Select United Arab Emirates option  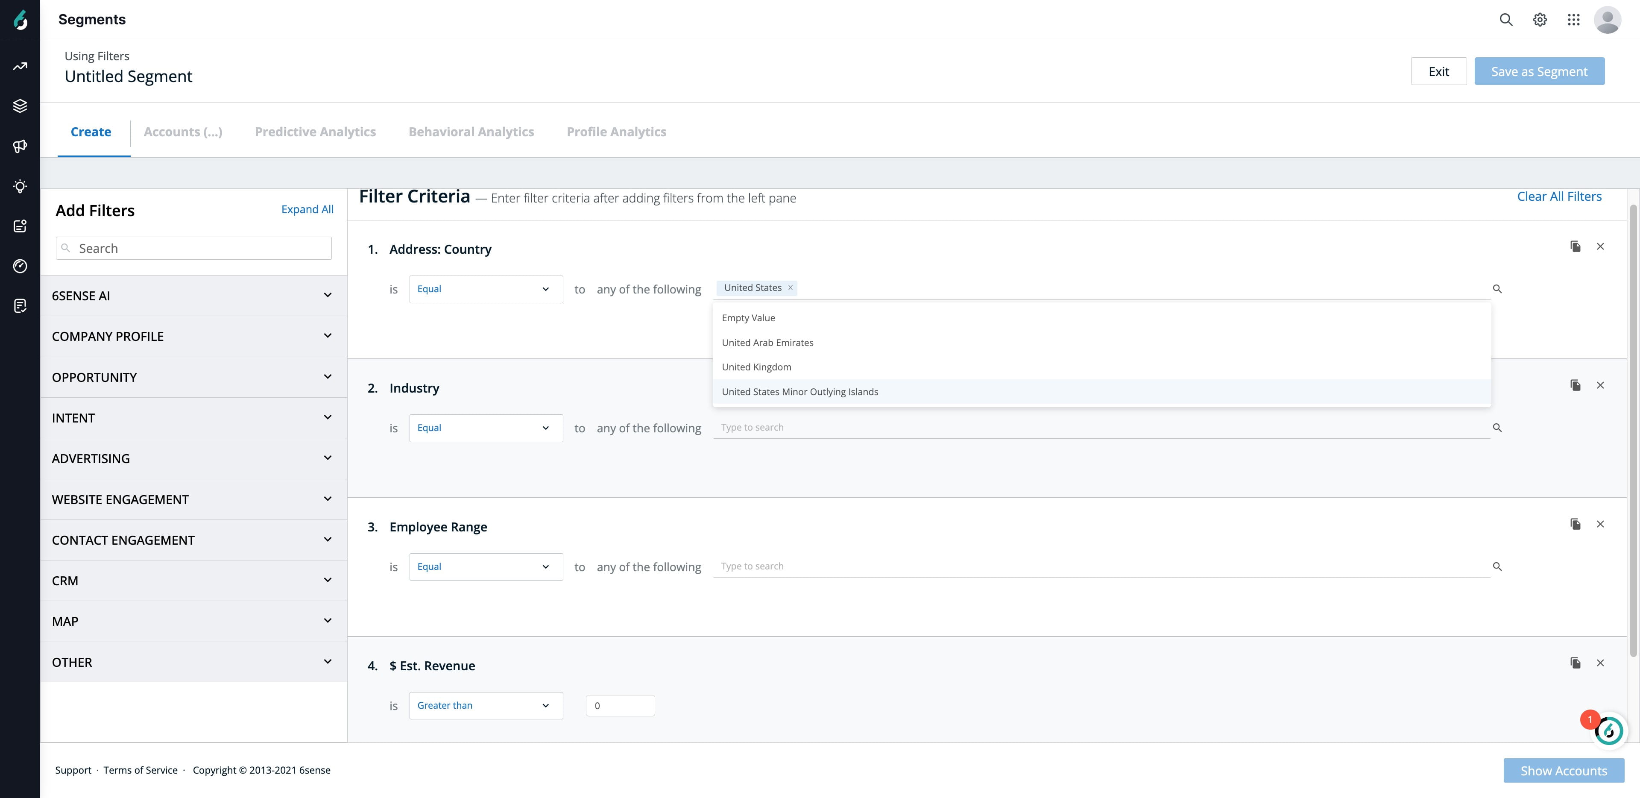coord(1101,343)
